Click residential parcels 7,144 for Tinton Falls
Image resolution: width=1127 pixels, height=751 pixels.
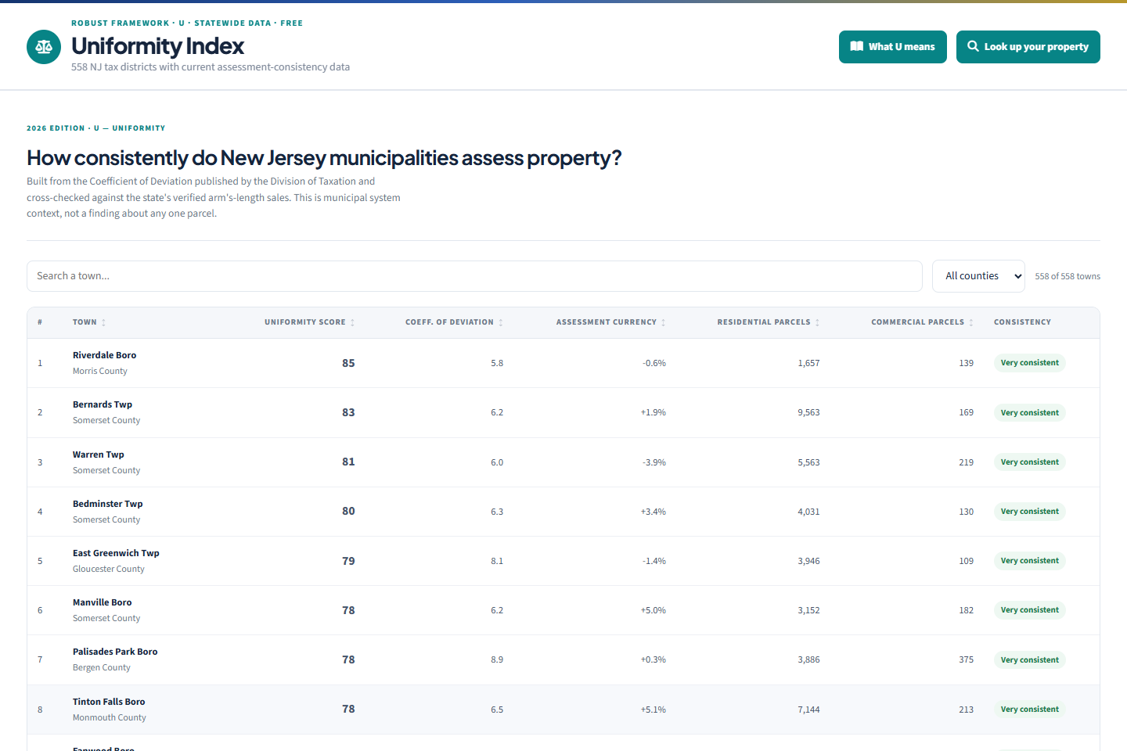808,710
